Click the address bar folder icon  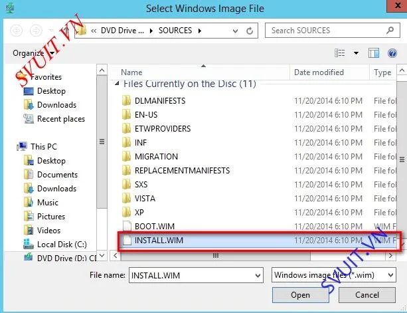pyautogui.click(x=81, y=31)
